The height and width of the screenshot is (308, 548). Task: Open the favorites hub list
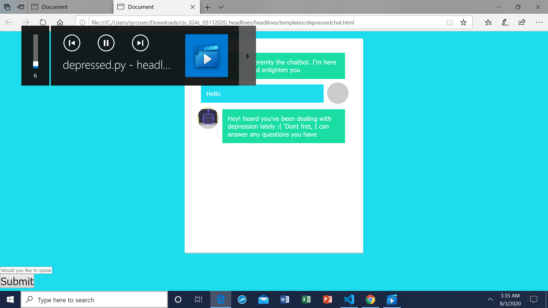pos(488,23)
